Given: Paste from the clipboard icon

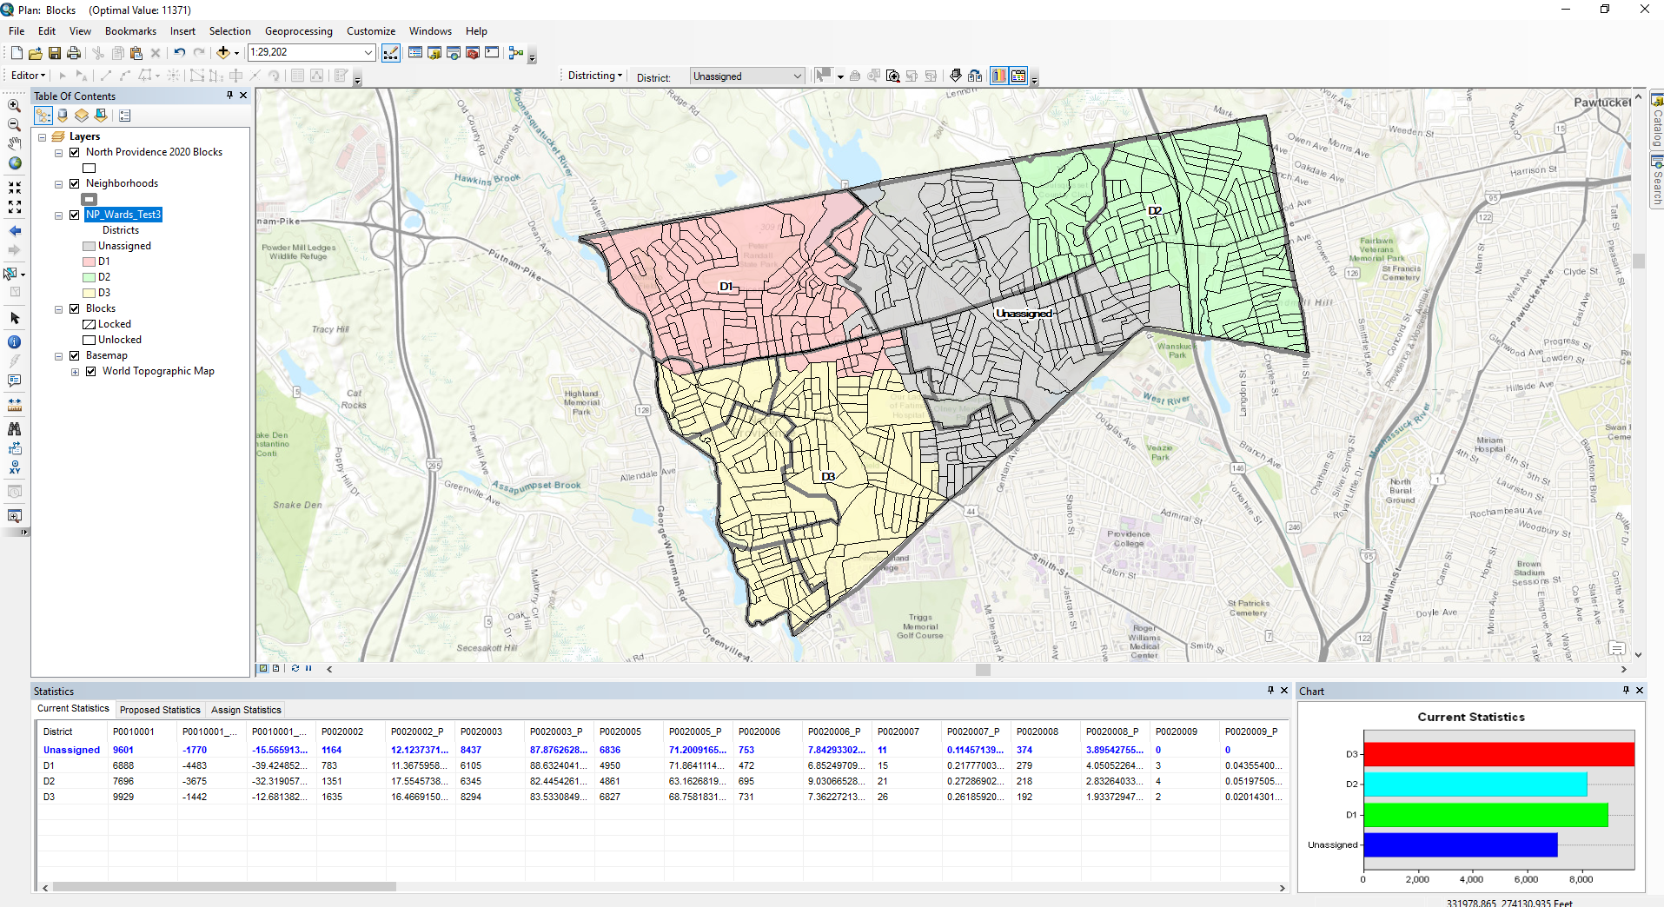Looking at the screenshot, I should [x=136, y=53].
